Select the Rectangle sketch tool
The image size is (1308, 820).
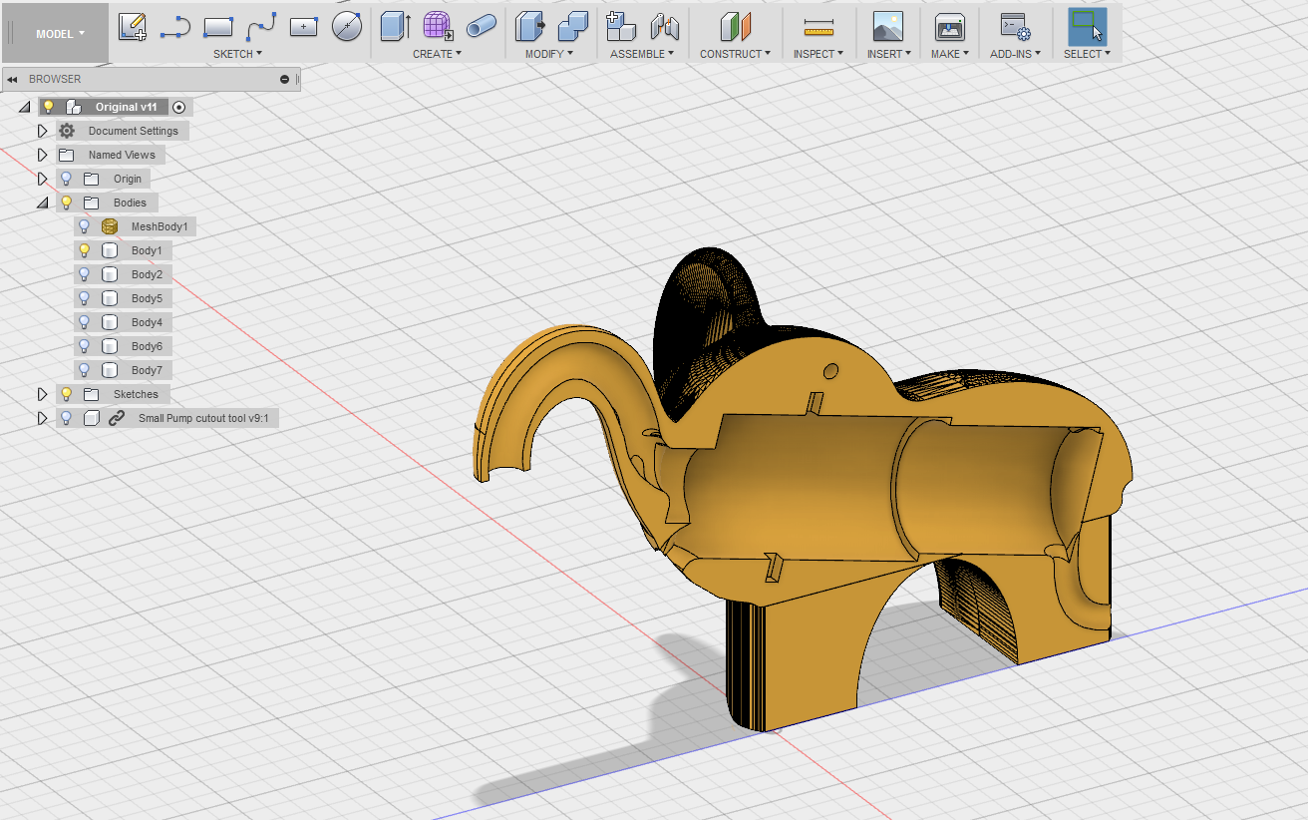click(218, 27)
